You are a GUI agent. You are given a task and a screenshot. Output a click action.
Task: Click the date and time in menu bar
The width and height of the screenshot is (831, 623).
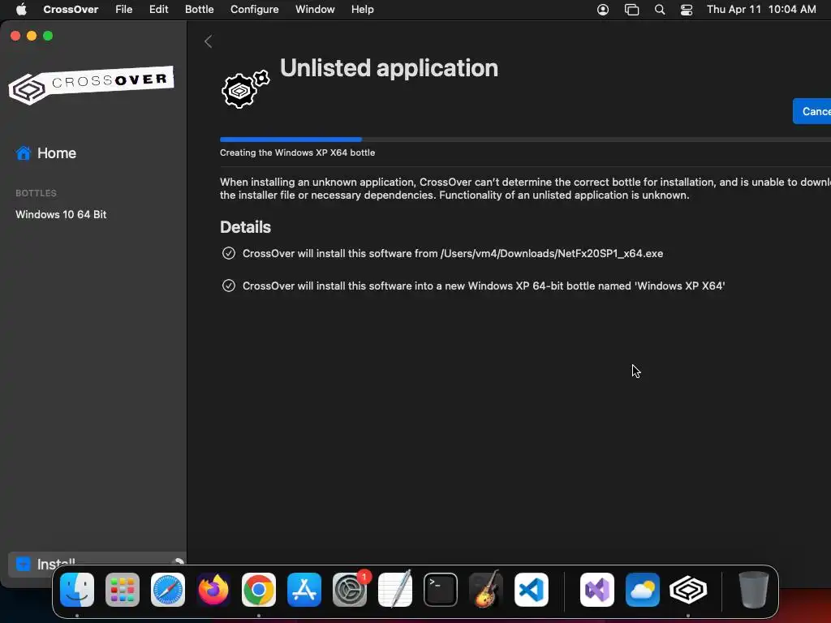point(761,10)
